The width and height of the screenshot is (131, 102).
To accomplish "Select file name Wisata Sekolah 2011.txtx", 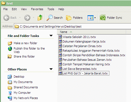I will click(79, 37).
